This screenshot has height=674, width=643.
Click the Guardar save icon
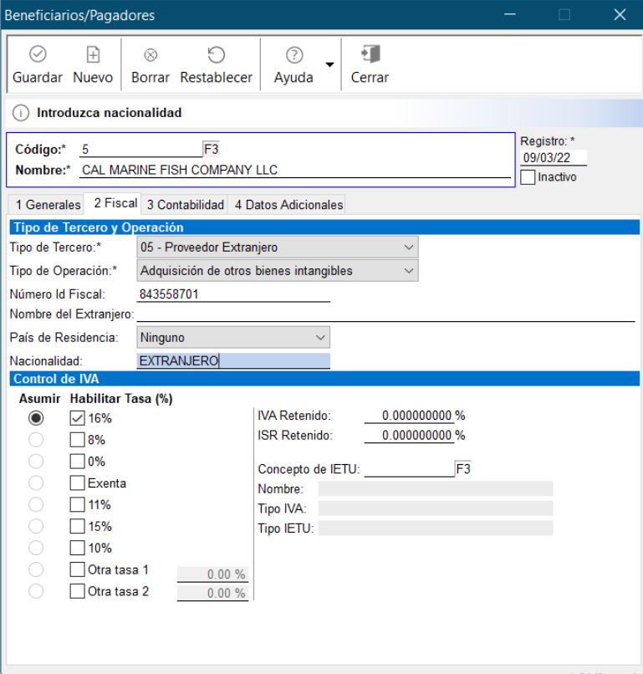click(38, 55)
